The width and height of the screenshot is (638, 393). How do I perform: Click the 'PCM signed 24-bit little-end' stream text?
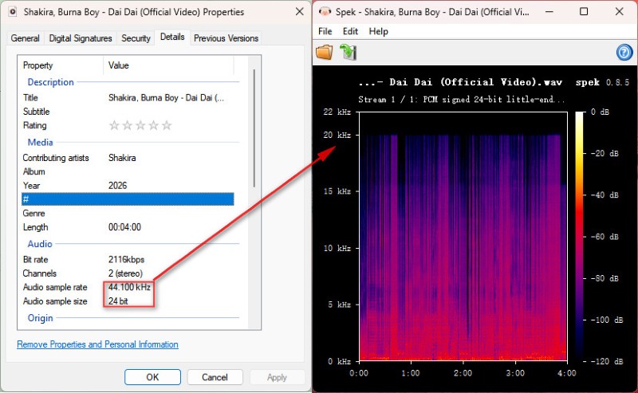pos(494,100)
